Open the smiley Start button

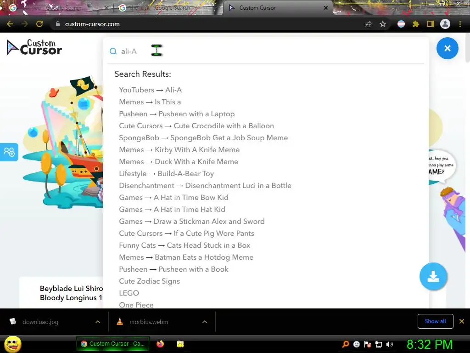point(13,344)
